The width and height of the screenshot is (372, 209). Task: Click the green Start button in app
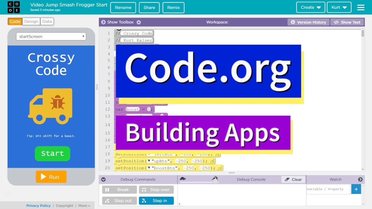[x=53, y=154]
